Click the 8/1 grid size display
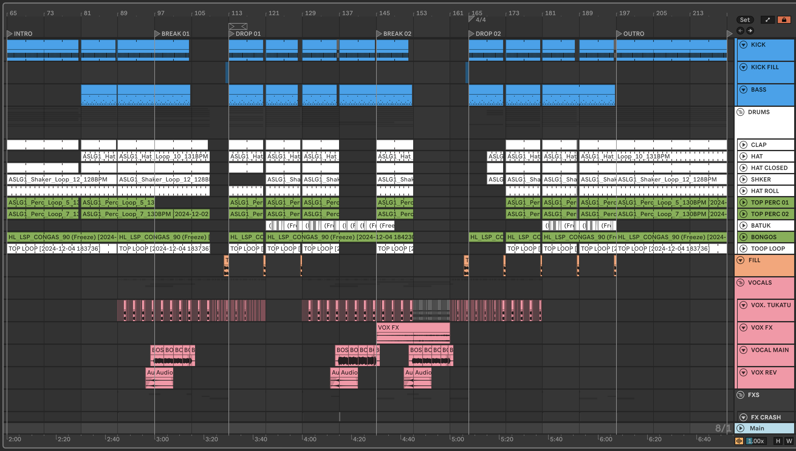The height and width of the screenshot is (451, 796). [x=723, y=428]
